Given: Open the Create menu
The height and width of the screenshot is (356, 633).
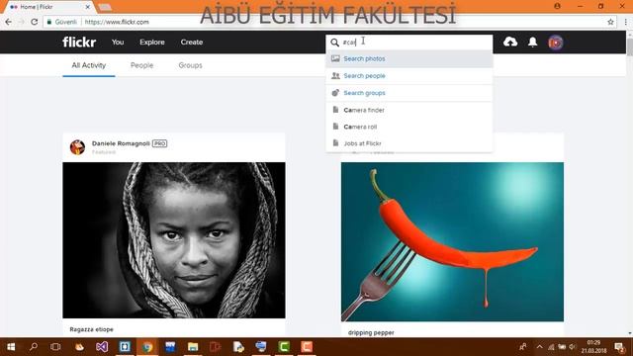Looking at the screenshot, I should point(191,42).
